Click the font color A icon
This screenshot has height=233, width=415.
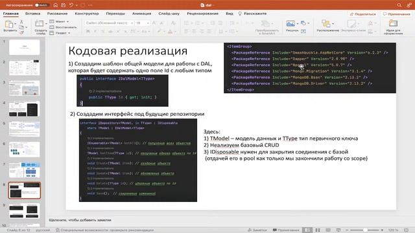point(170,32)
